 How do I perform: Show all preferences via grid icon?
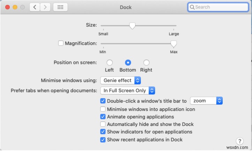pyautogui.click(x=60, y=7)
